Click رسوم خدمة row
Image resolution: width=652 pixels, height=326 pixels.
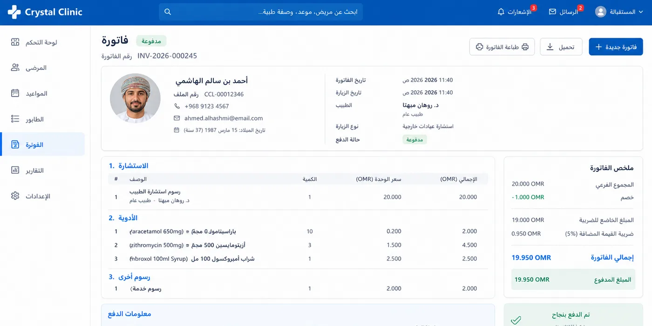pyautogui.click(x=298, y=289)
